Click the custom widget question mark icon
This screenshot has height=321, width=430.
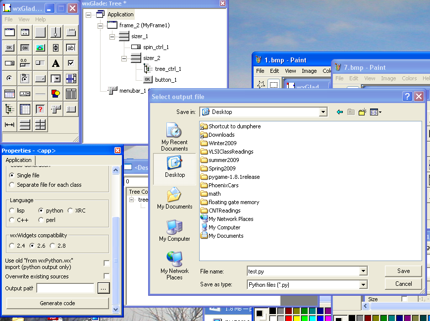click(40, 109)
